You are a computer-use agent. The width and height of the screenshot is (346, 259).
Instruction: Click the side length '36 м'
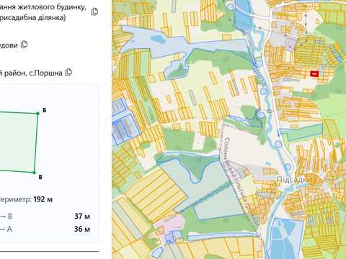click(x=82, y=229)
